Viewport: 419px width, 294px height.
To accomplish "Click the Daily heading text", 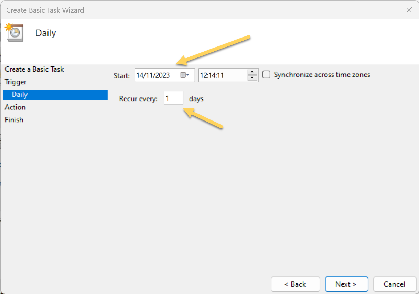I will (46, 33).
